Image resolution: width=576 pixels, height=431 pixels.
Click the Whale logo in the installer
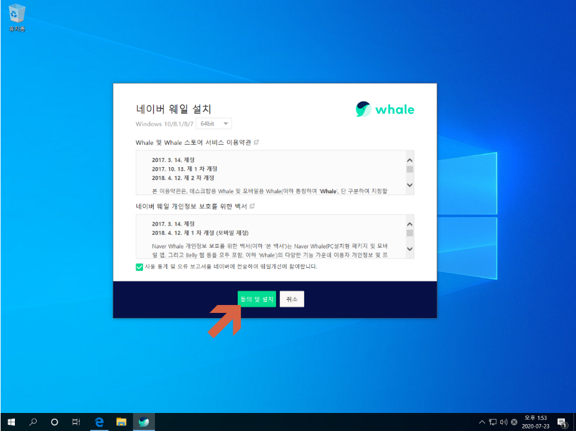(x=384, y=109)
